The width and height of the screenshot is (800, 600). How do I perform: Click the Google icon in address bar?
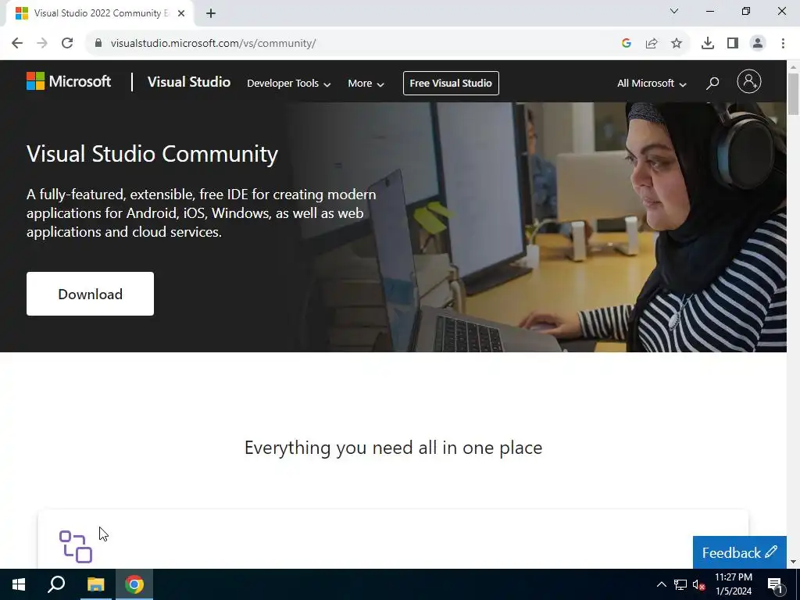(627, 43)
